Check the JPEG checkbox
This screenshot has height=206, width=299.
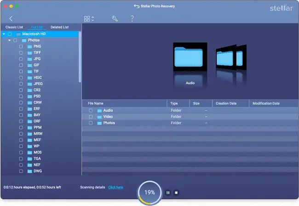tap(21, 84)
